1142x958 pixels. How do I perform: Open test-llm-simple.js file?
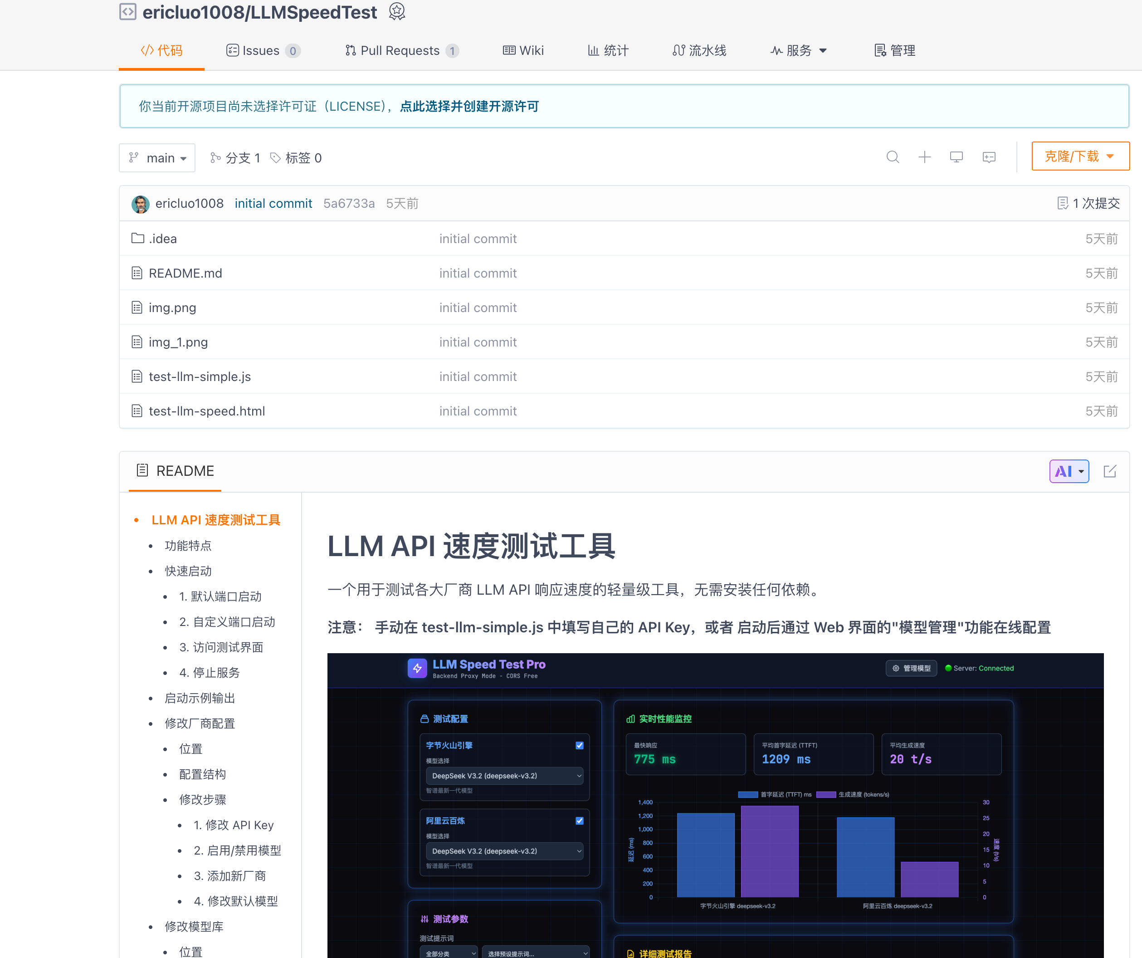click(200, 376)
